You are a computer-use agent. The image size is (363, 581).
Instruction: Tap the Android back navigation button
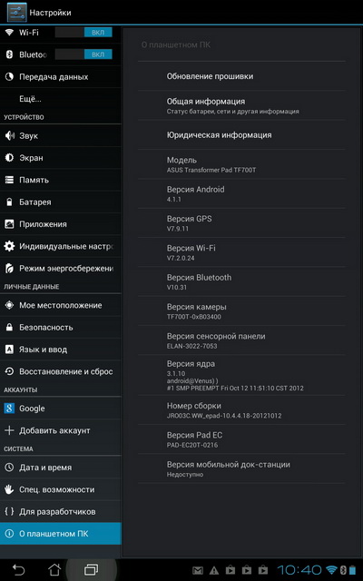[18, 569]
